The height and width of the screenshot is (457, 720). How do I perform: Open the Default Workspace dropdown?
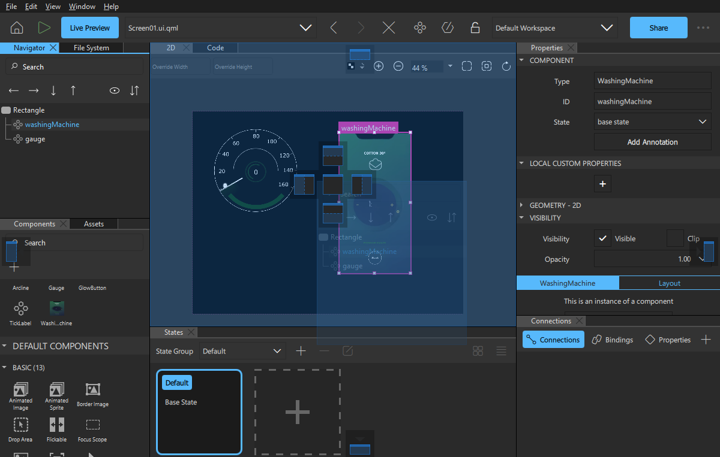(x=554, y=28)
